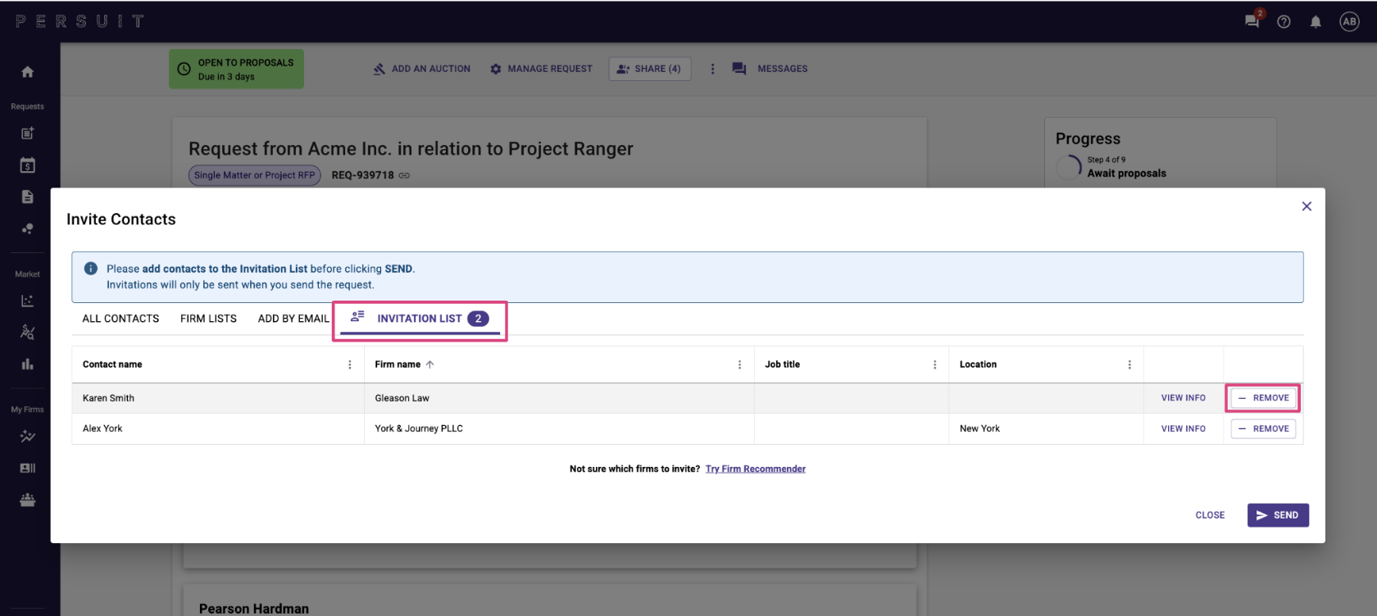Switch to the Firm Lists tab
Screen dimensions: 1377x616
click(208, 319)
